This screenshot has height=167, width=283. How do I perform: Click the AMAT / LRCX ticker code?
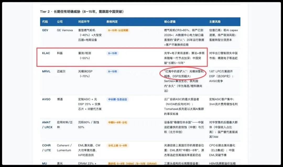click(x=47, y=125)
